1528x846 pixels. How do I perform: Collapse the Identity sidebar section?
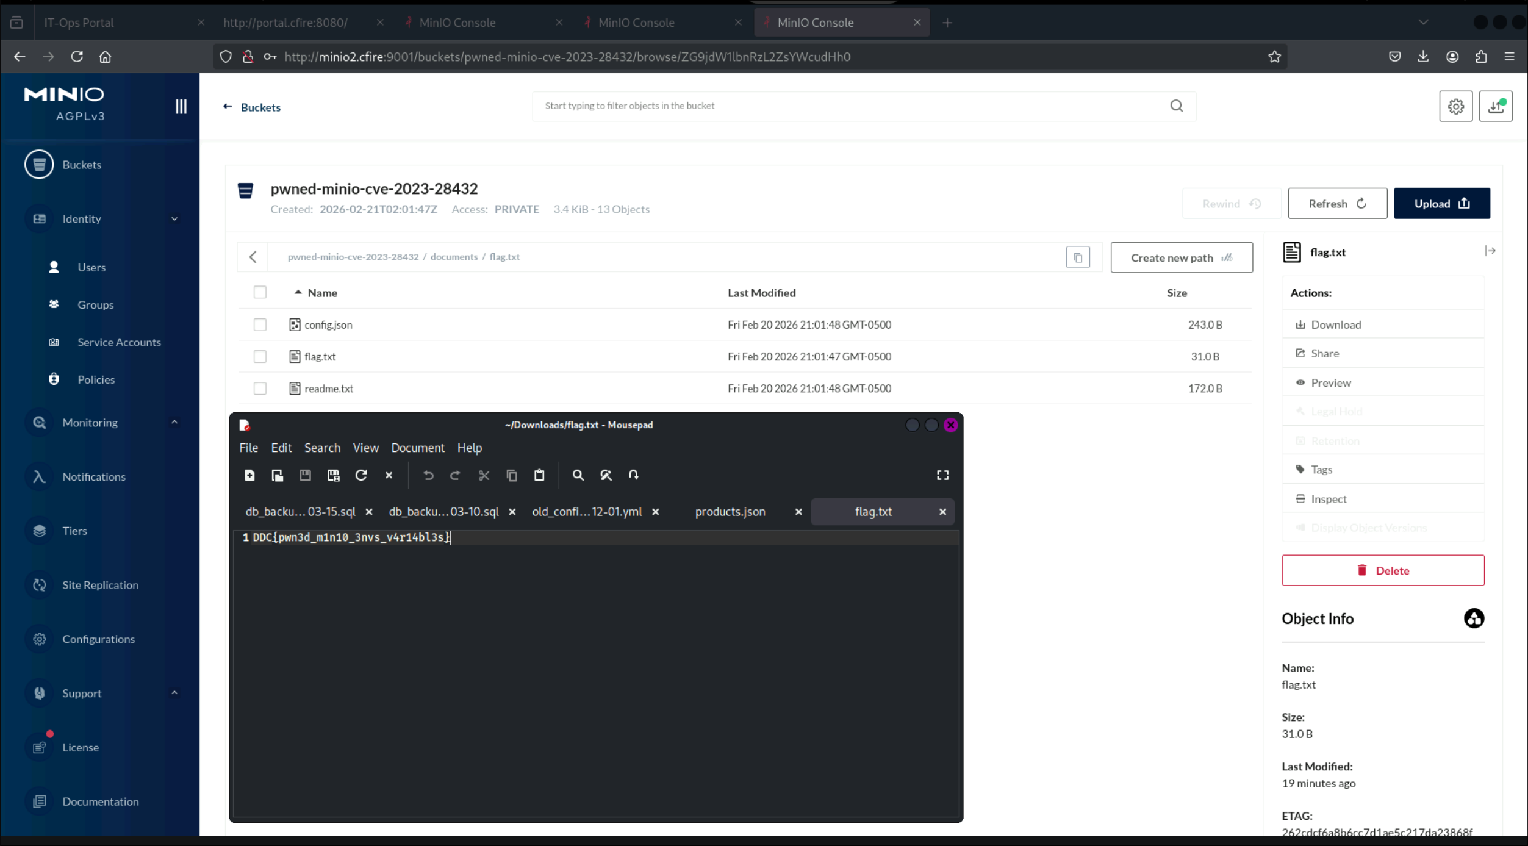pos(174,219)
